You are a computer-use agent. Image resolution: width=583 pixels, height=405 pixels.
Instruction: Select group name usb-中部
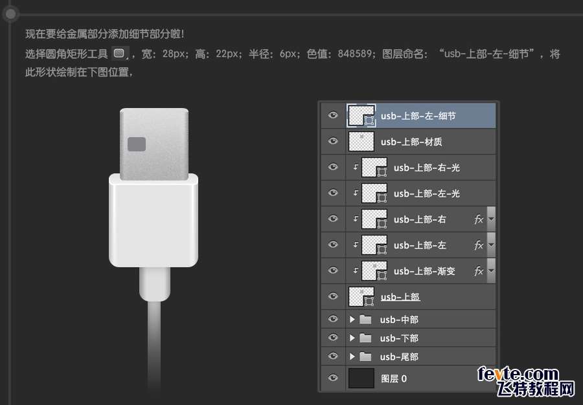(x=399, y=320)
